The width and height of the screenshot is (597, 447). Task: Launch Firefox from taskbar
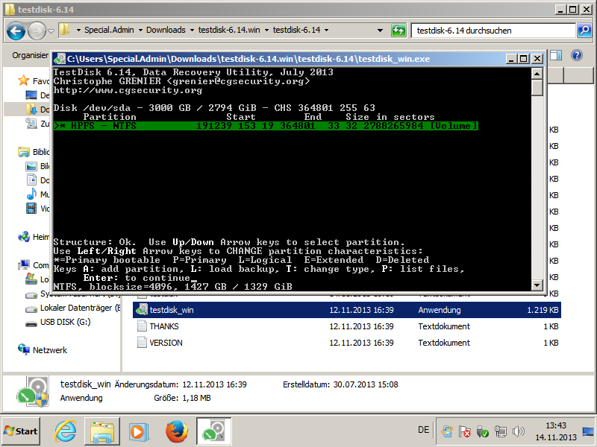(177, 431)
